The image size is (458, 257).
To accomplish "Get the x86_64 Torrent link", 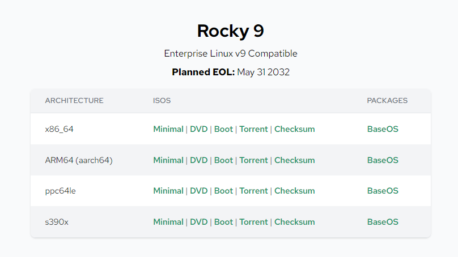I will pos(253,129).
